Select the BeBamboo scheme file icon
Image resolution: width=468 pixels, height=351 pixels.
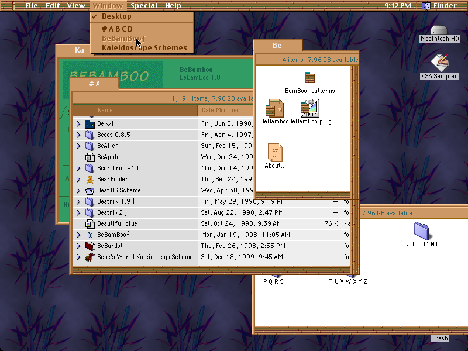coord(274,108)
